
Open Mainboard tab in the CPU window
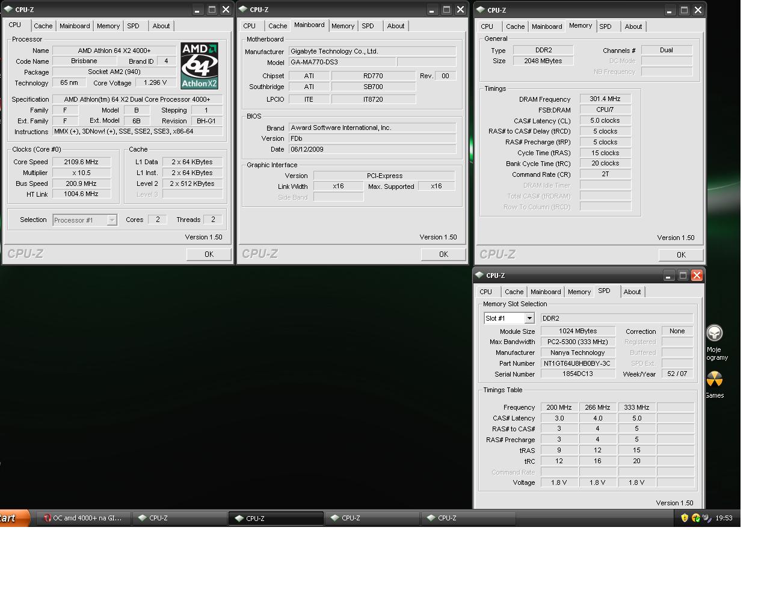[x=75, y=26]
